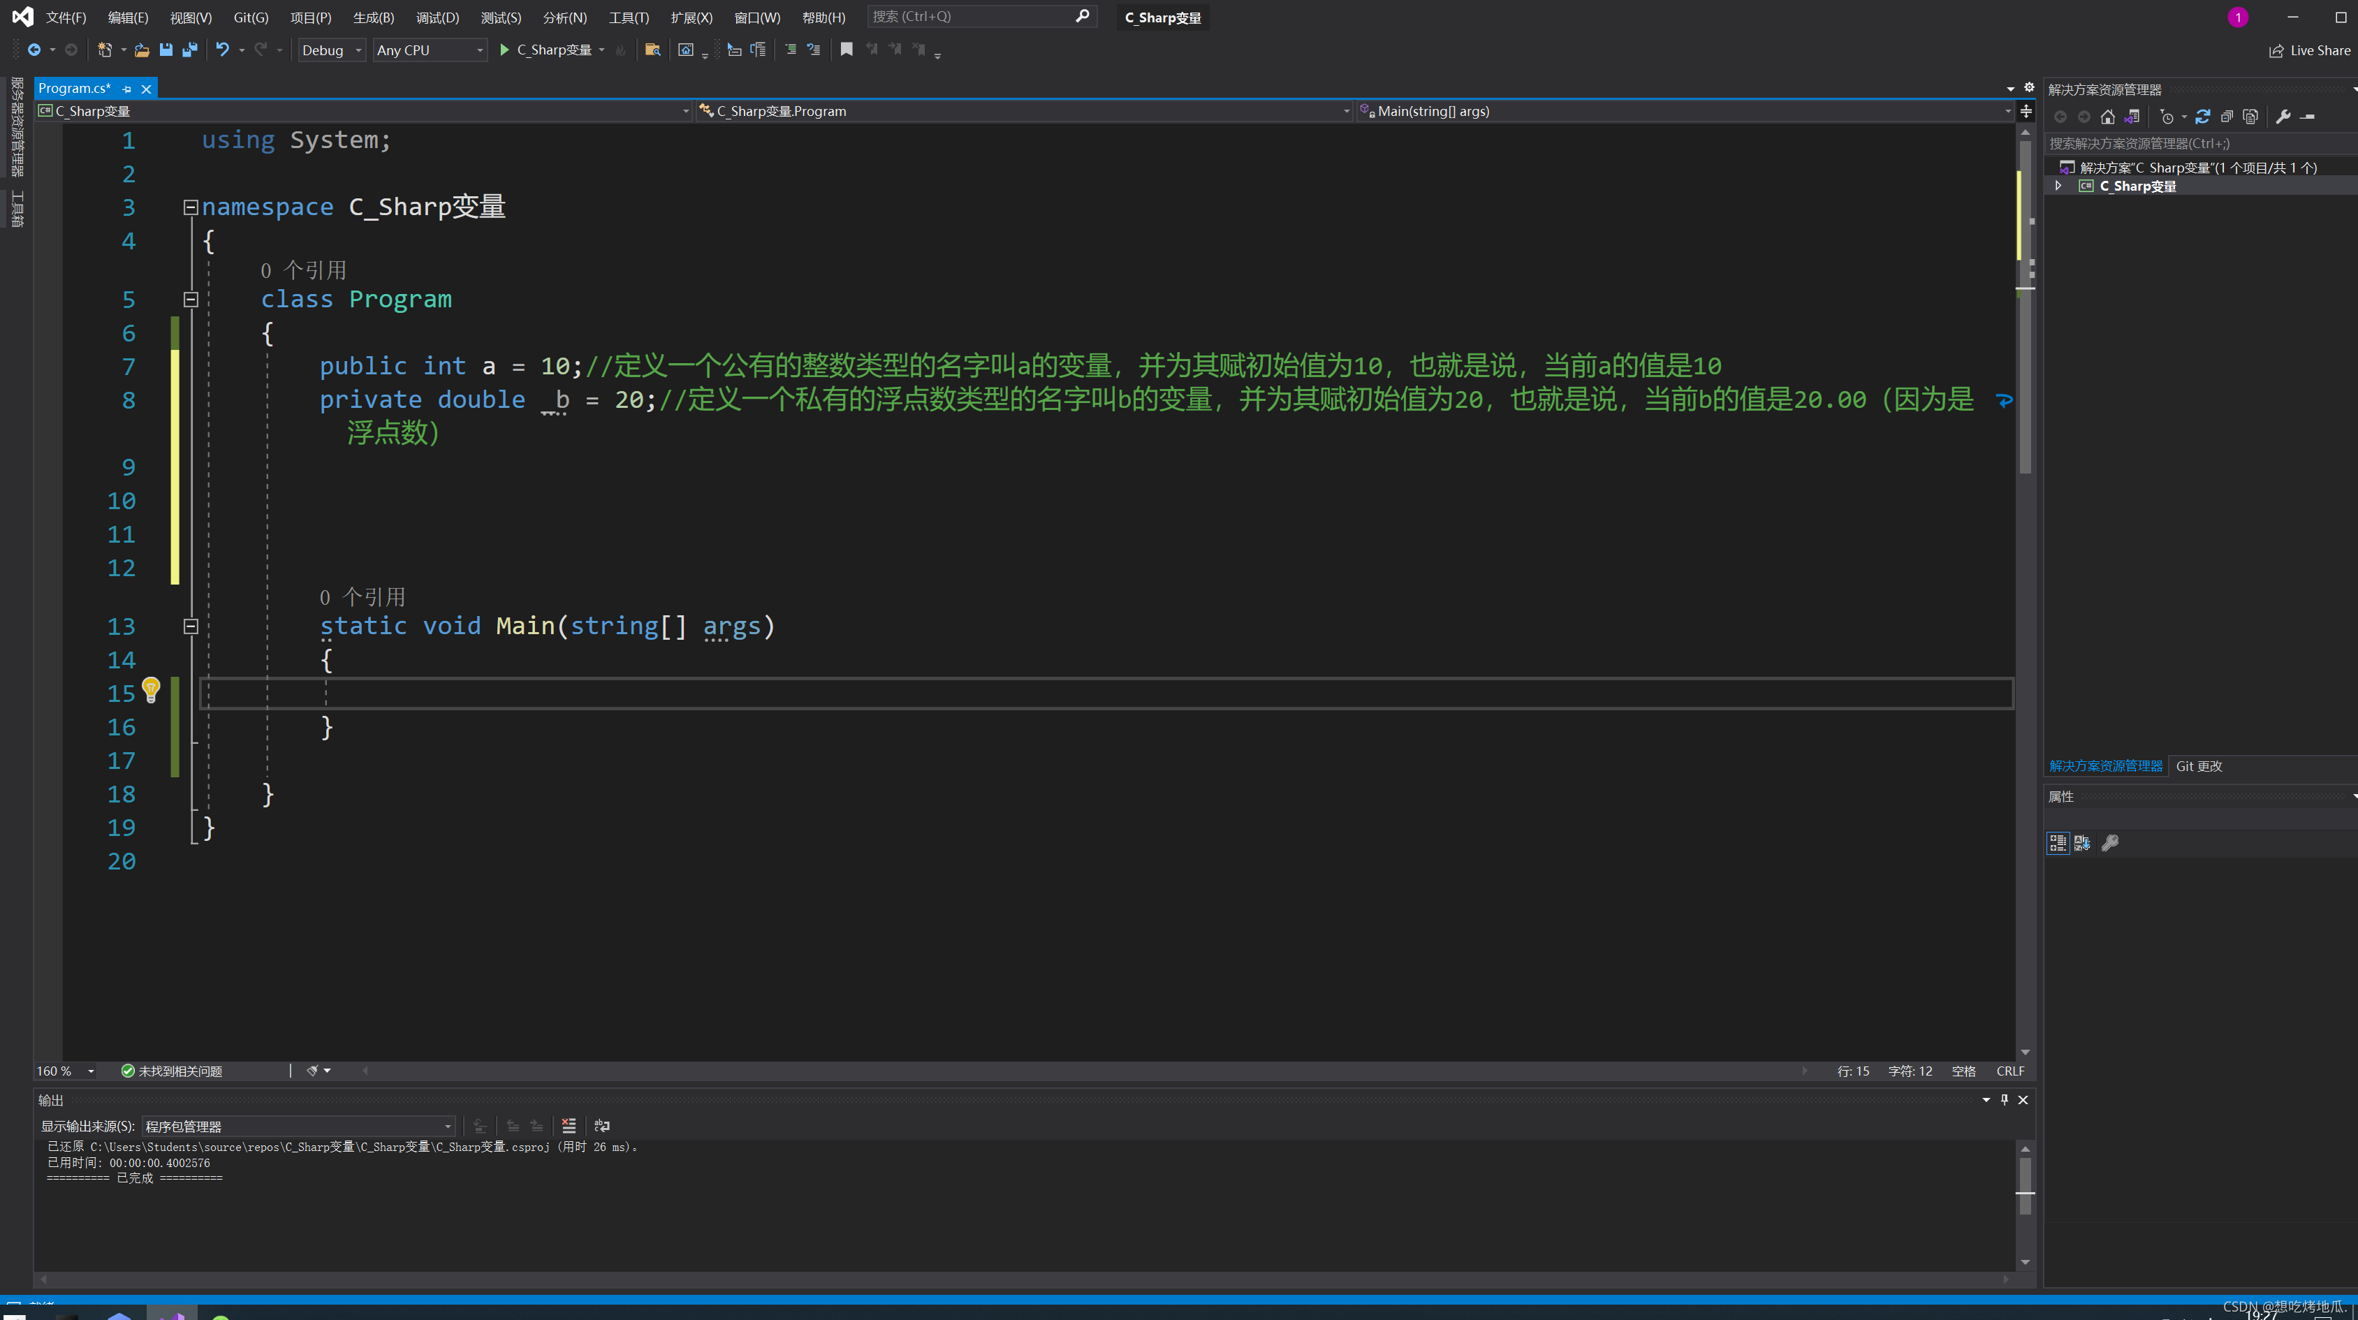
Task: Click the Solution Explorer search field
Action: (x=2201, y=142)
